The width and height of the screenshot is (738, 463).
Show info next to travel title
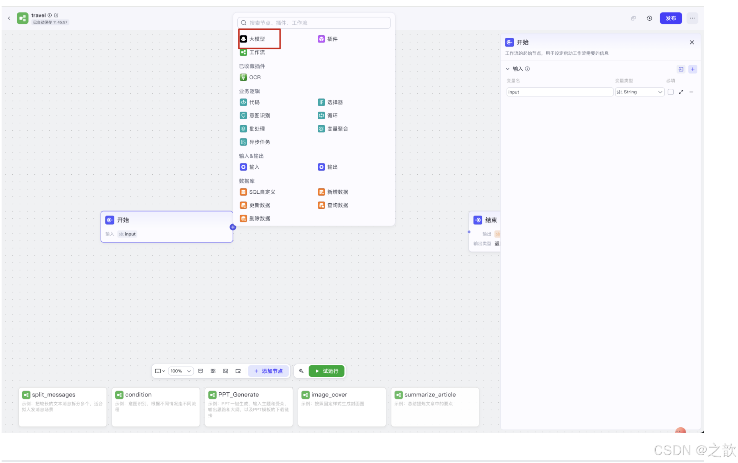point(50,15)
